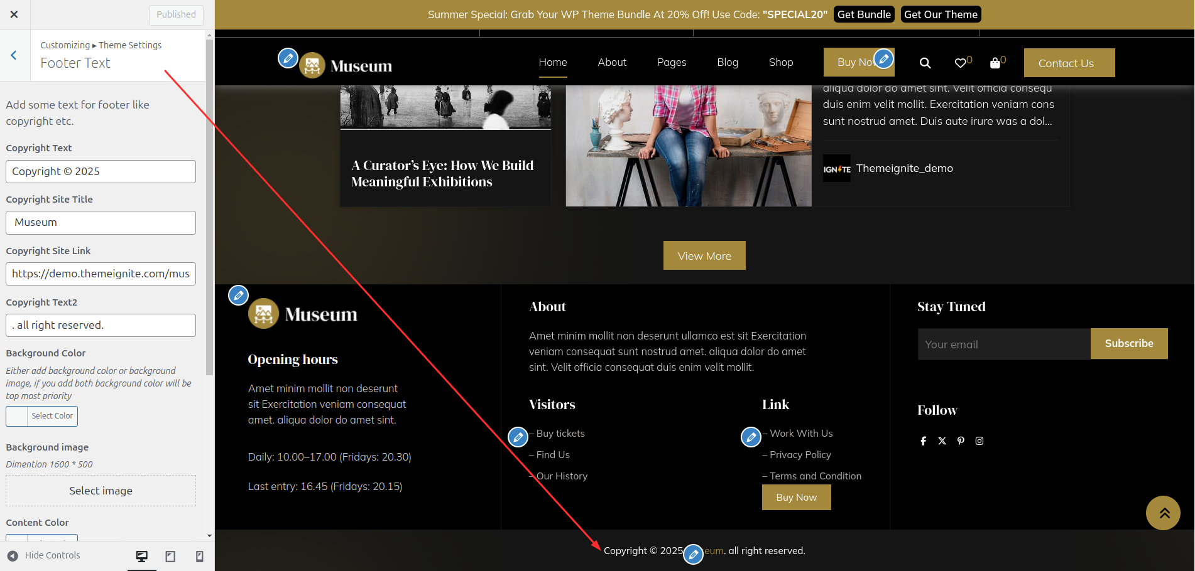Open the Blog menu item
Image resolution: width=1195 pixels, height=571 pixels.
727,62
